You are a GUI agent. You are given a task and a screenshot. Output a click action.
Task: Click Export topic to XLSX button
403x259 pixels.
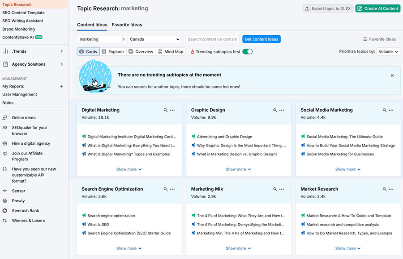click(x=328, y=8)
